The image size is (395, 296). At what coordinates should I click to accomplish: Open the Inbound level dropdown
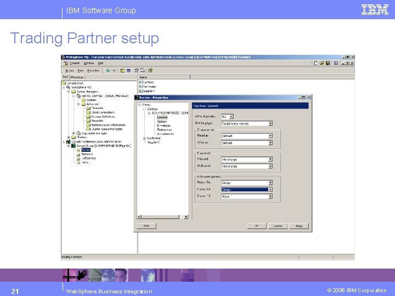(270, 160)
